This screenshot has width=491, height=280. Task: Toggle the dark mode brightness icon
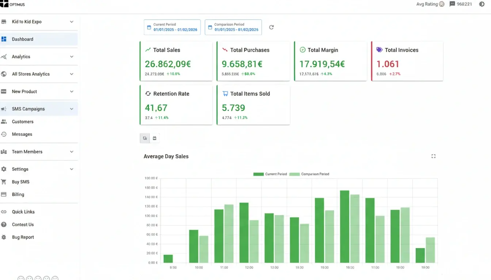coord(482,4)
